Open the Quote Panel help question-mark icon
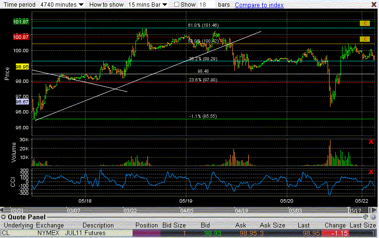379x238 pixels. (x=373, y=217)
